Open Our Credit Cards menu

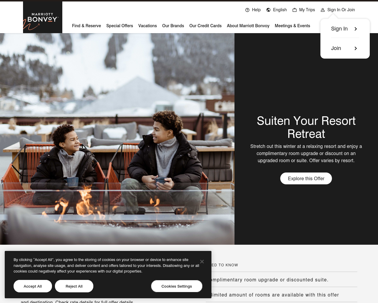point(206,26)
